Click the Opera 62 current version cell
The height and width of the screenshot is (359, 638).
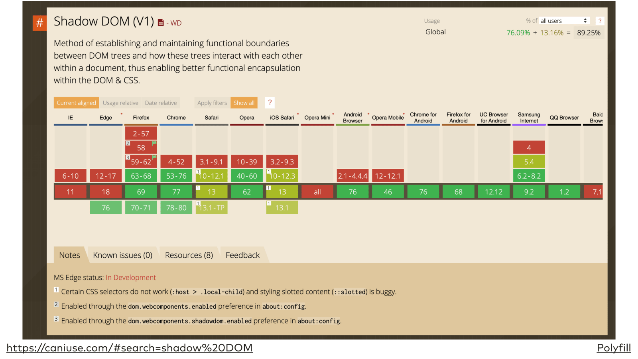pyautogui.click(x=247, y=192)
